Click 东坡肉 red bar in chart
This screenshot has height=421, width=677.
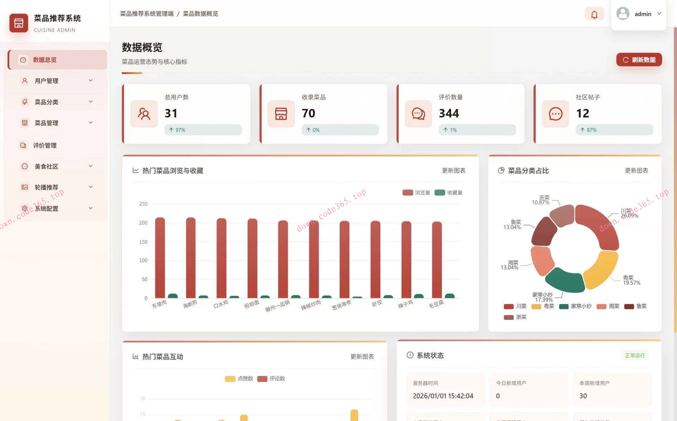click(x=160, y=257)
